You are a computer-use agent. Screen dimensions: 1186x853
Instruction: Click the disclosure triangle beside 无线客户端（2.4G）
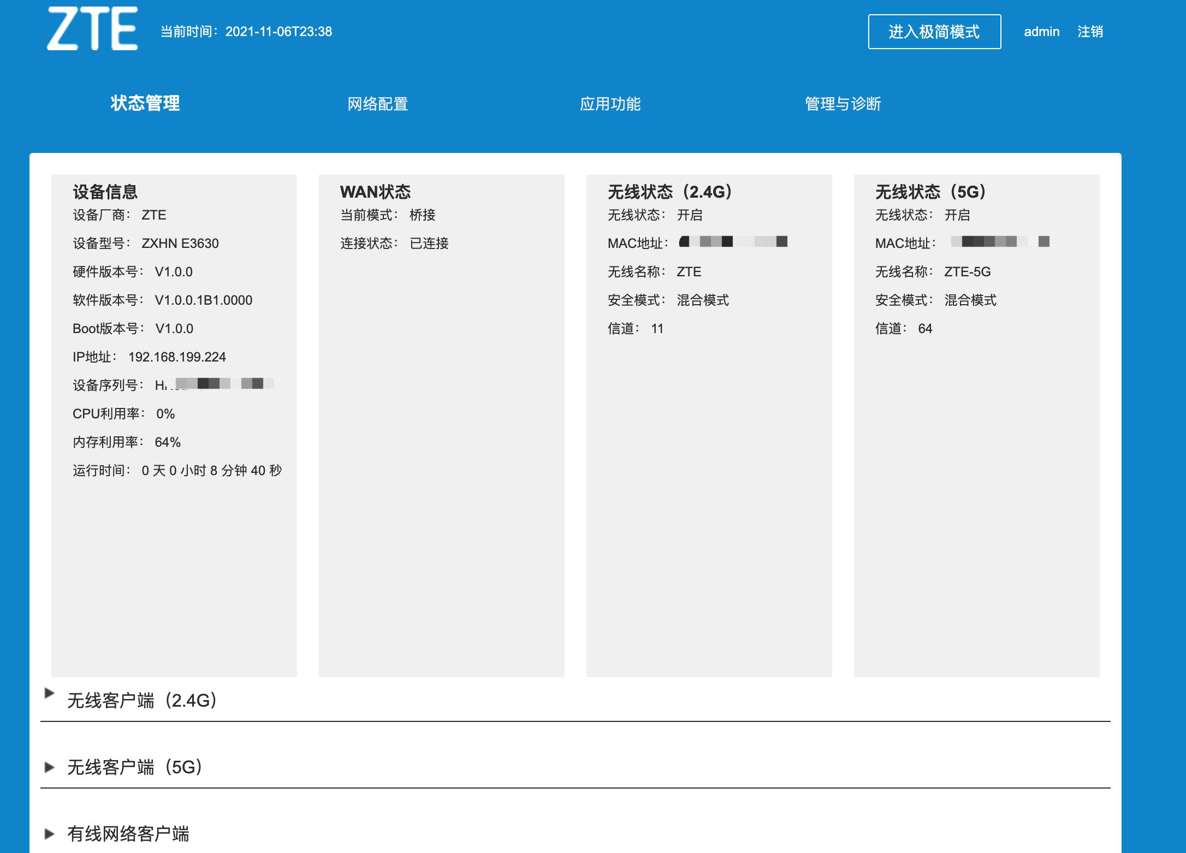click(x=50, y=695)
